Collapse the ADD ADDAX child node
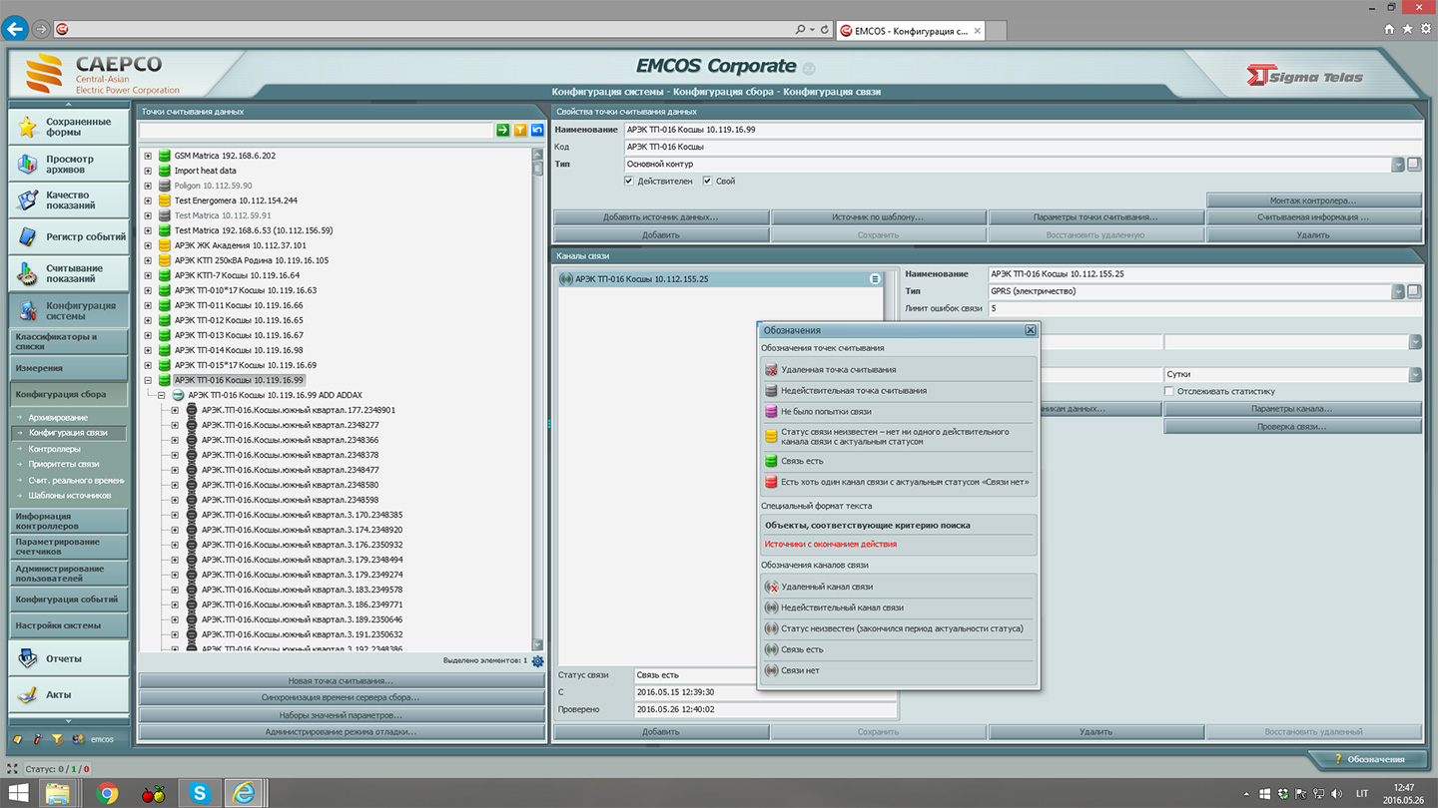1438x808 pixels. point(162,395)
